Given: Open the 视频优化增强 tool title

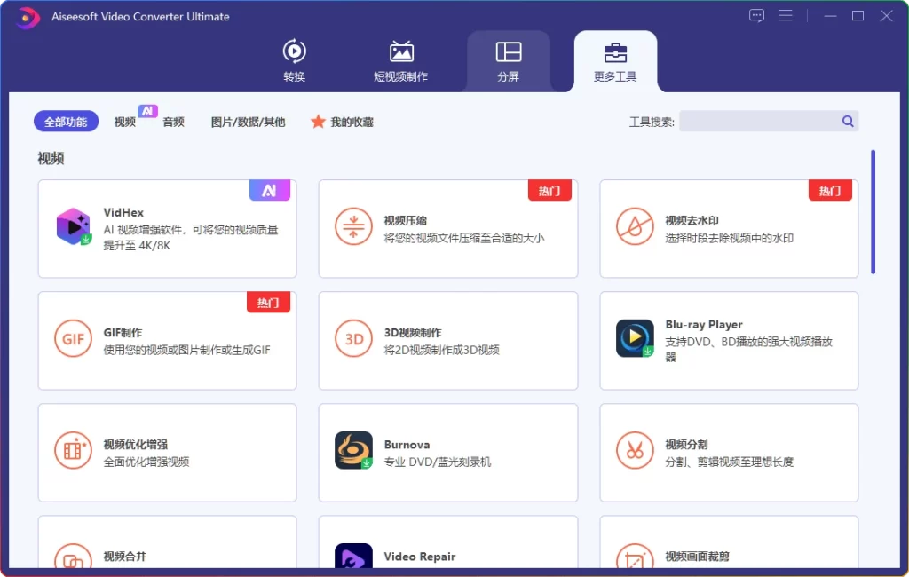Looking at the screenshot, I should (x=136, y=444).
